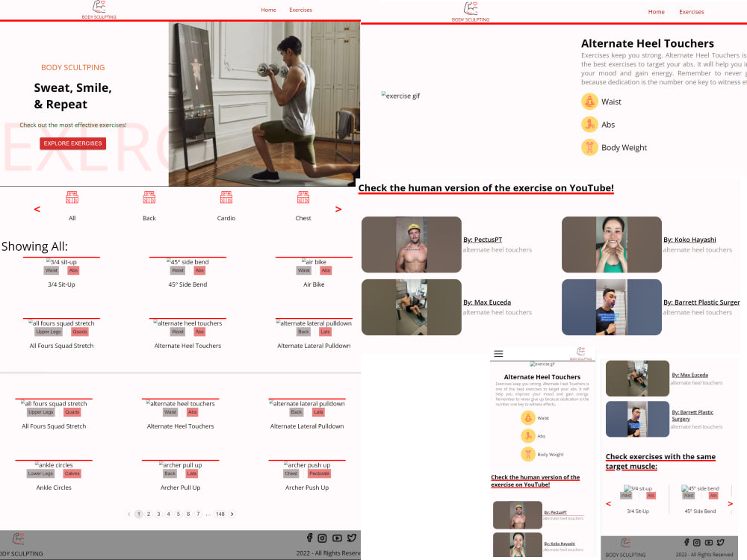
Task: Select page 6 in pagination
Action: pos(188,514)
